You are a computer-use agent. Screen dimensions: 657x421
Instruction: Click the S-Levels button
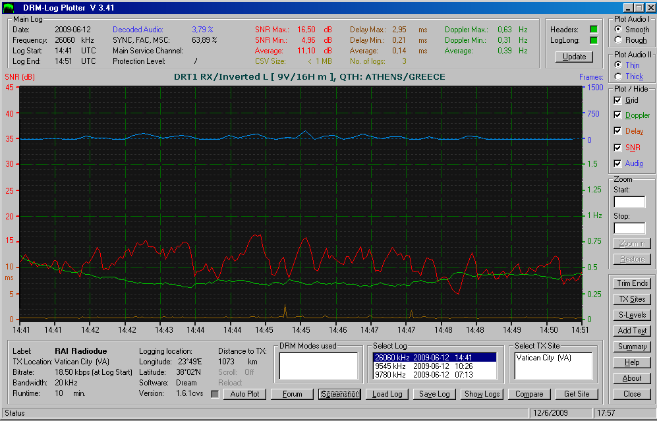click(632, 315)
